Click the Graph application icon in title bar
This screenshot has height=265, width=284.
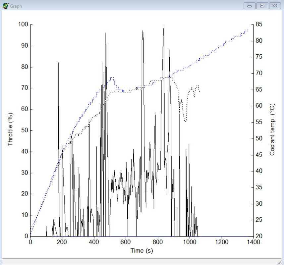5,6
